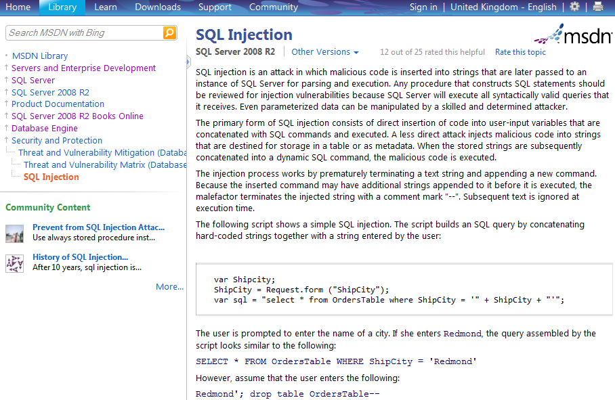Click the up-arrow beside SQL Server

pyautogui.click(x=6, y=80)
